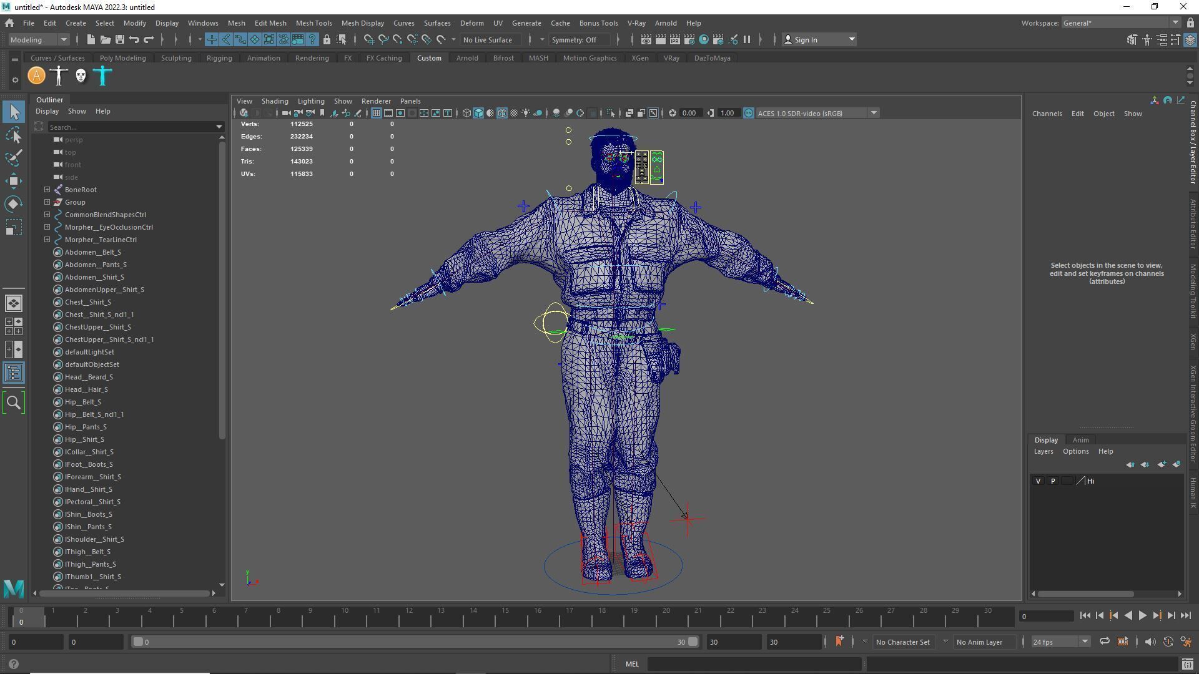This screenshot has height=674, width=1199.
Task: Click the skull shelf icon
Action: [x=81, y=76]
